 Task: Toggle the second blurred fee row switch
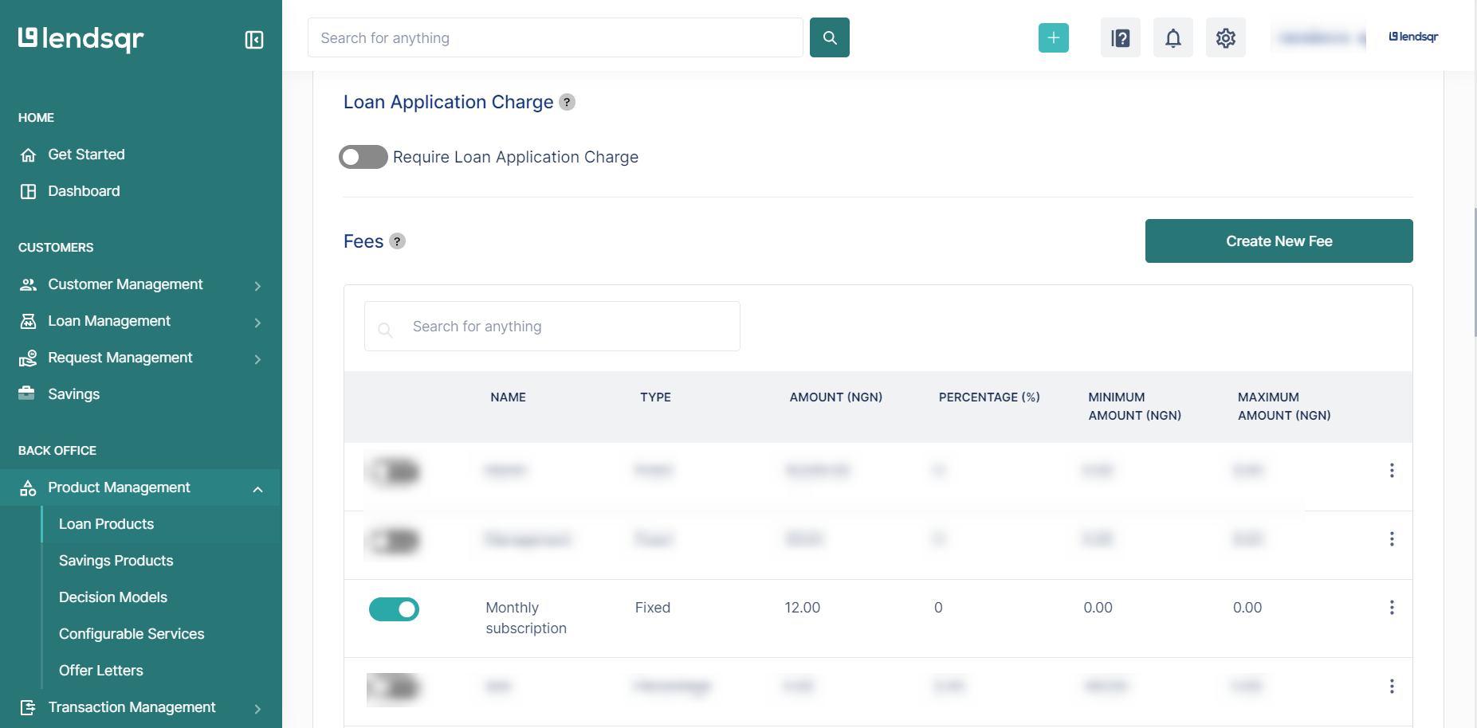pyautogui.click(x=394, y=541)
